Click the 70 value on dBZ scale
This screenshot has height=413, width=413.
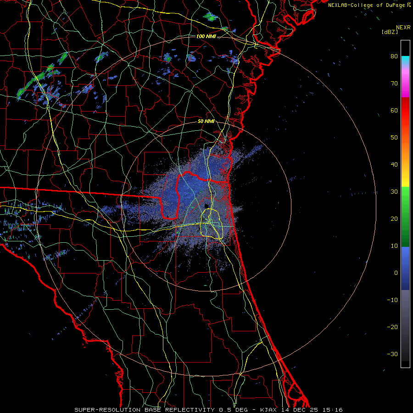394,84
